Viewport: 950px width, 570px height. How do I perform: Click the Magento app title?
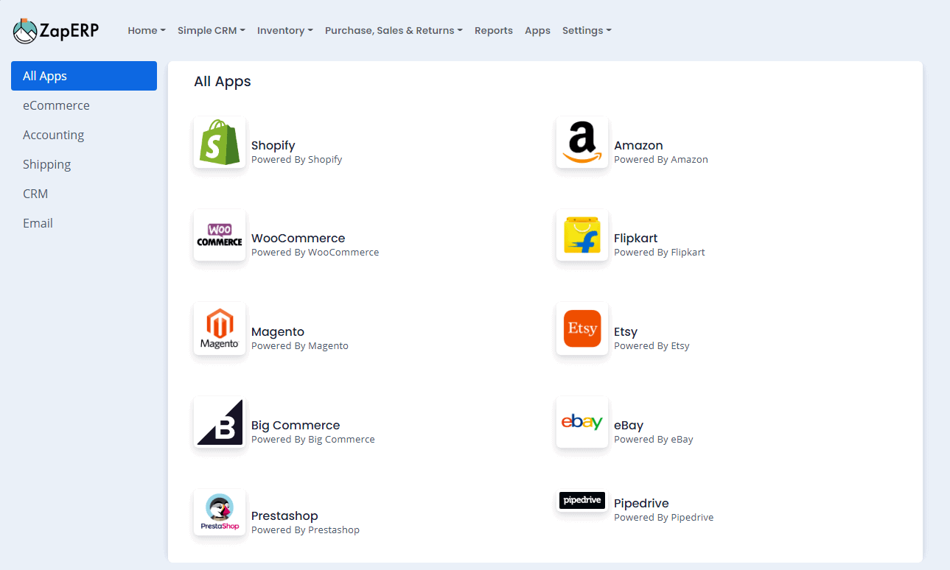[278, 332]
